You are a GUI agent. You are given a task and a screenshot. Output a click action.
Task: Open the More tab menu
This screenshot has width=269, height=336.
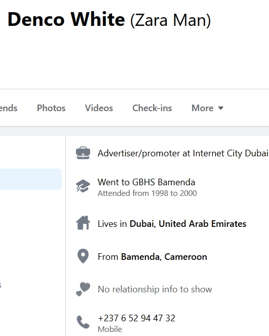[x=207, y=108]
